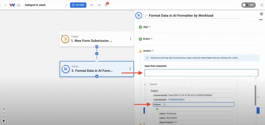This screenshot has height=125, width=265.
Task: Insert the conversionId value
Action: 194,95
